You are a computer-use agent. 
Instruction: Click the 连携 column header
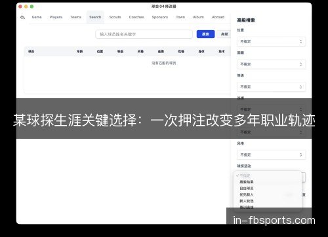(x=161, y=52)
